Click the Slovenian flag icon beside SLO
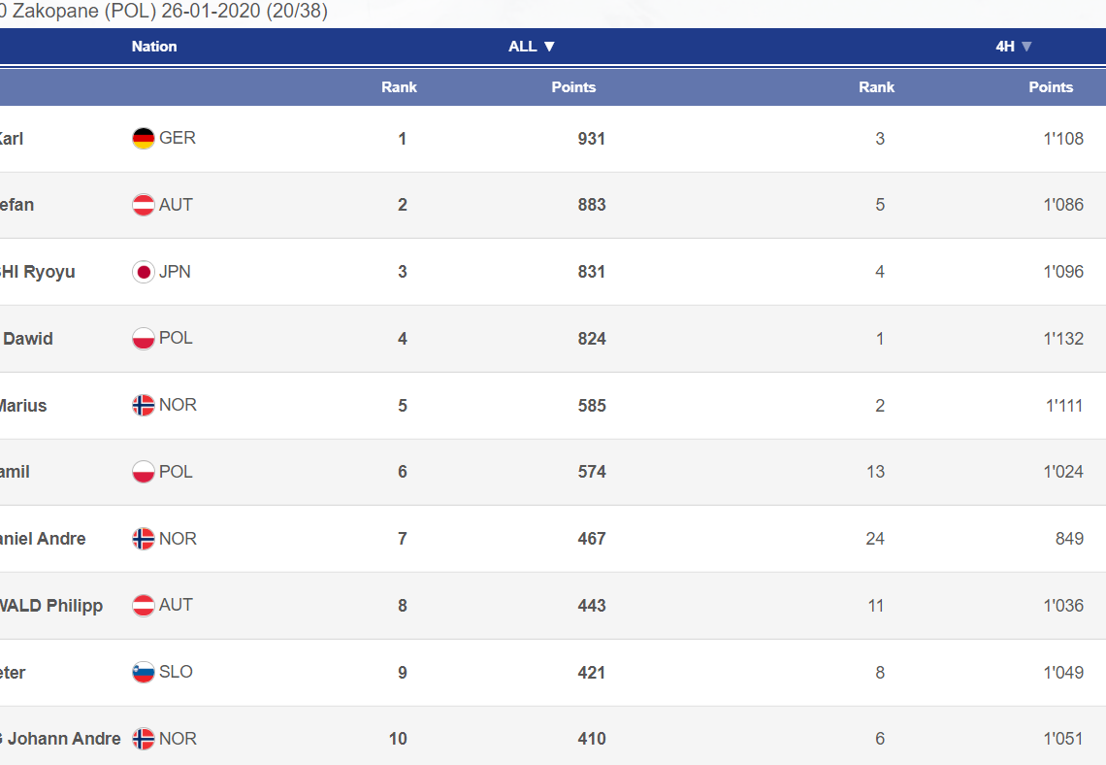 [x=144, y=672]
